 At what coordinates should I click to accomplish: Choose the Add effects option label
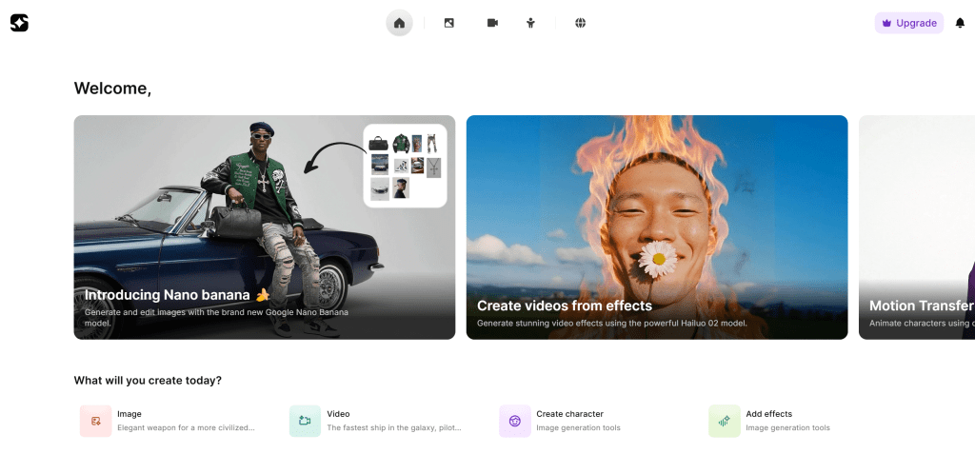point(768,414)
